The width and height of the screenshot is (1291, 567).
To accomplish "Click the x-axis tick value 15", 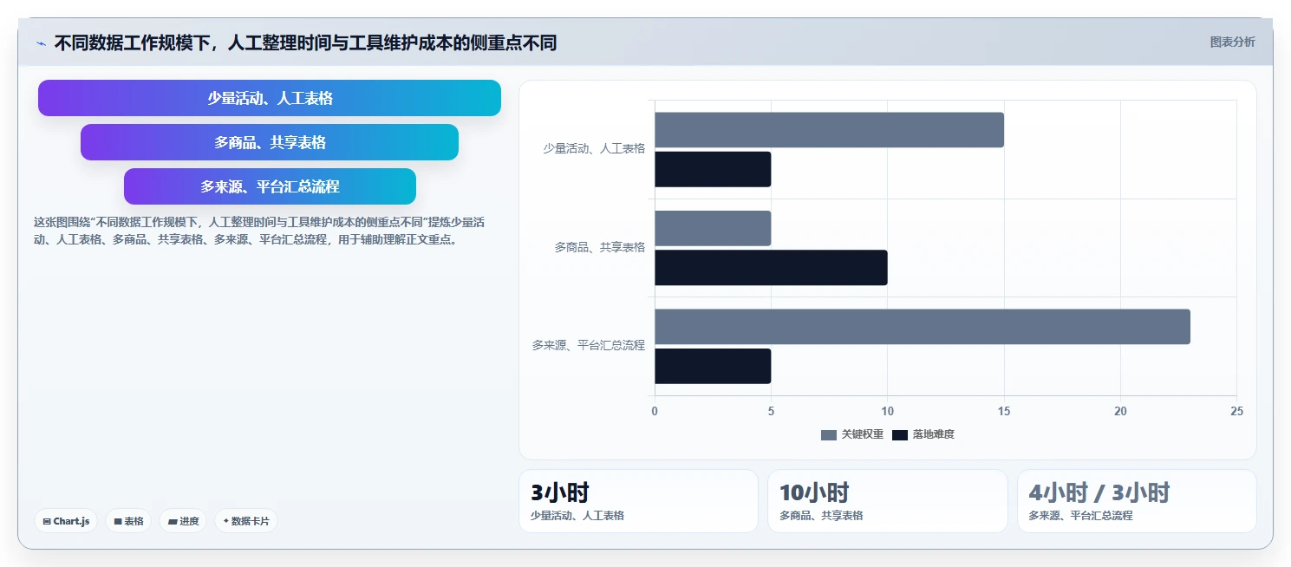I will pos(1004,412).
